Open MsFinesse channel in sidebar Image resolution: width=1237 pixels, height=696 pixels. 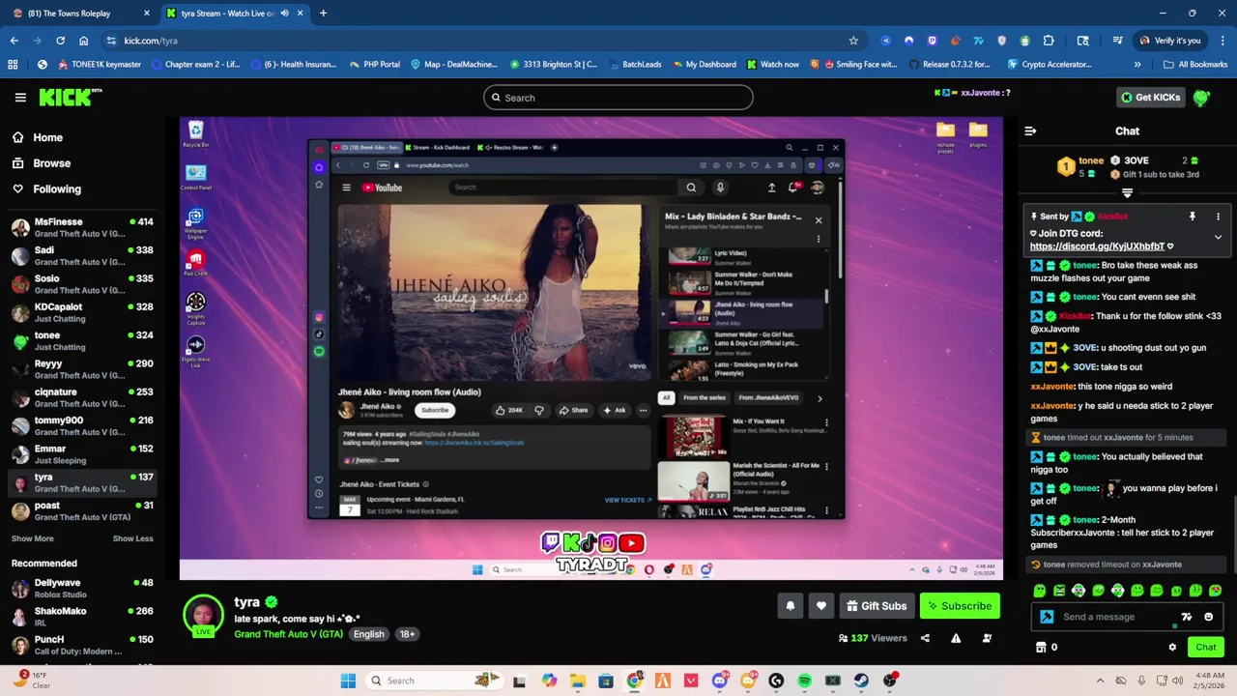pos(82,228)
